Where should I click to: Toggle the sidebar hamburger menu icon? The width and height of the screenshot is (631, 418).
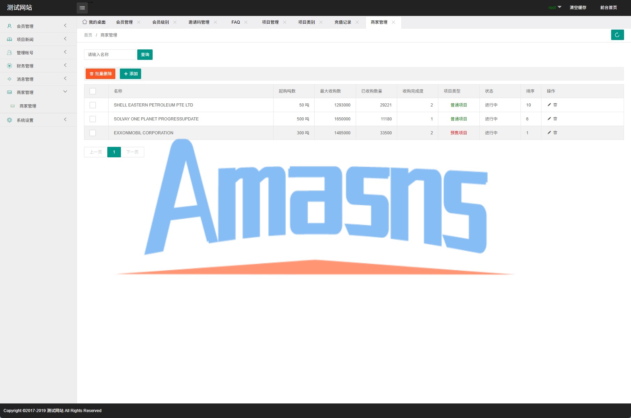point(82,8)
